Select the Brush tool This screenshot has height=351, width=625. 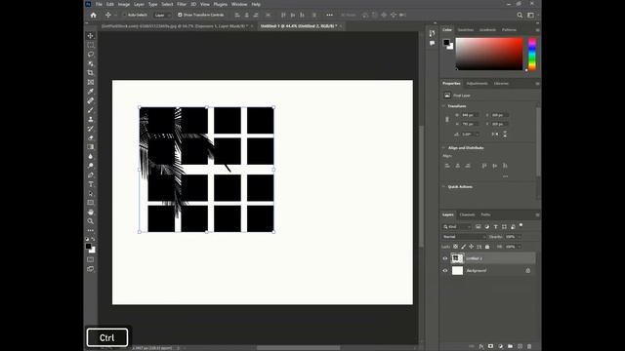[x=91, y=110]
